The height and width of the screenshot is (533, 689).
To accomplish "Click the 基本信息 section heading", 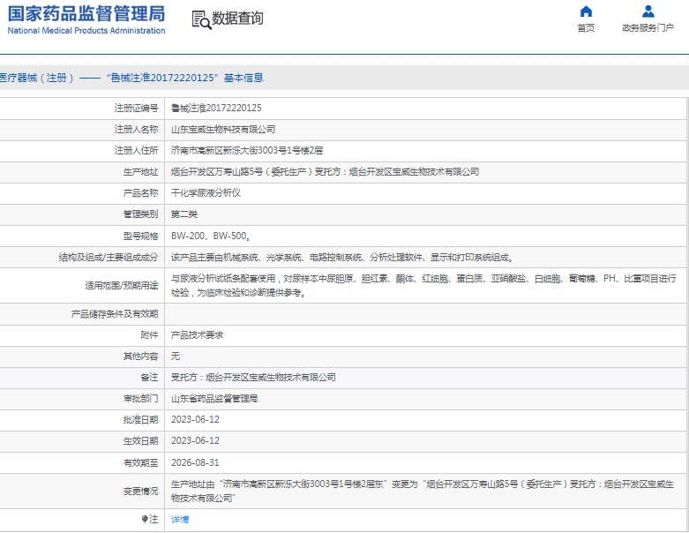I will [243, 78].
